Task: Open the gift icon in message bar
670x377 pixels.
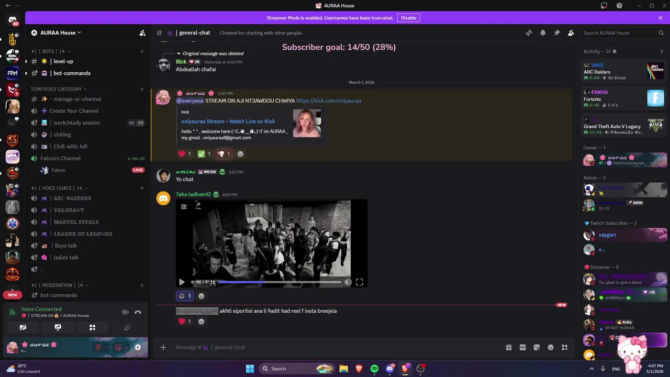Action: point(508,347)
